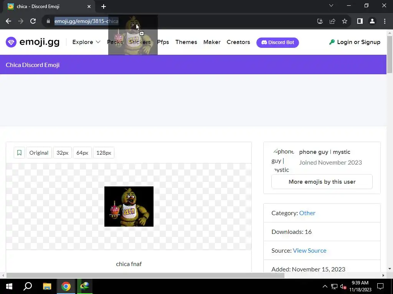Viewport: 393px width, 294px height.
Task: Open the Other category link
Action: click(x=307, y=213)
